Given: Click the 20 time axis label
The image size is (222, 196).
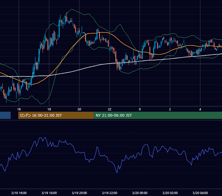Looking at the screenshot, I should click(79, 109).
